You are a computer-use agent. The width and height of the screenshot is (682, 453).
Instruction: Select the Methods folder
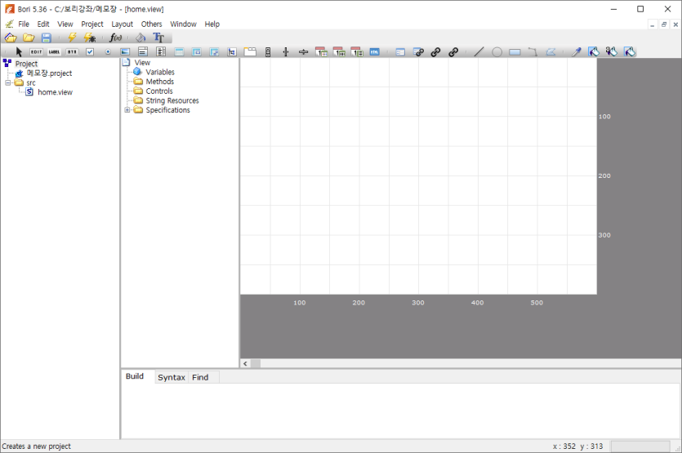159,82
